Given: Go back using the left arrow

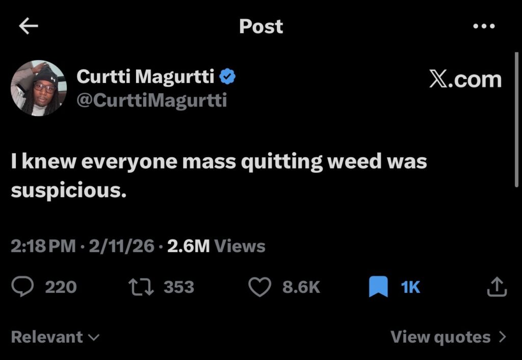Looking at the screenshot, I should 29,26.
